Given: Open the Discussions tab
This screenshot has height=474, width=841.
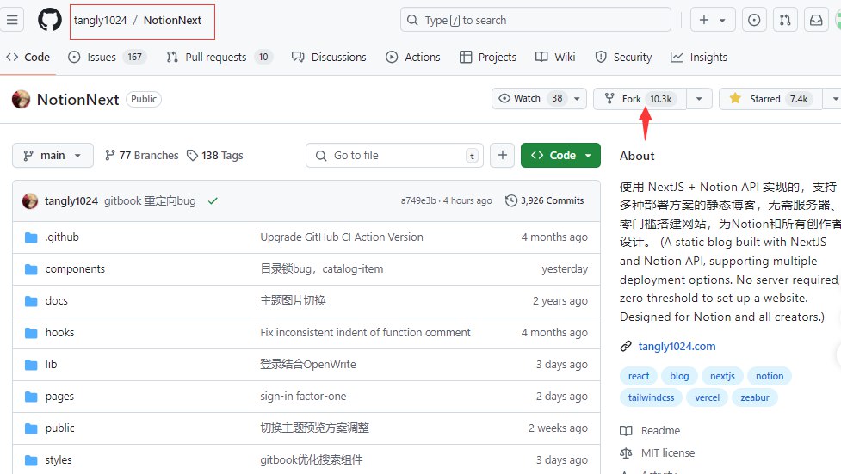Looking at the screenshot, I should pyautogui.click(x=329, y=57).
